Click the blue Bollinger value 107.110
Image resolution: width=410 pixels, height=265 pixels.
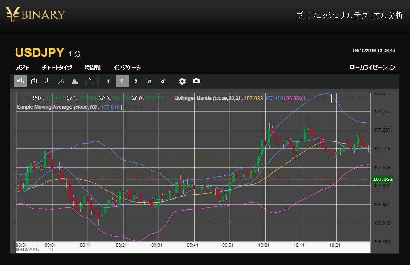point(274,99)
